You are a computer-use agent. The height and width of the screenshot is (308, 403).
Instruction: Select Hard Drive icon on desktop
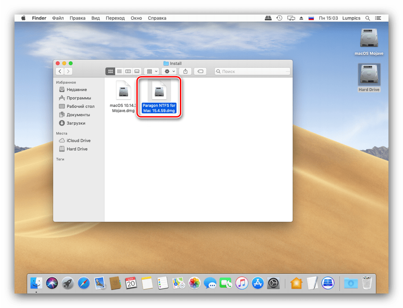coord(369,78)
